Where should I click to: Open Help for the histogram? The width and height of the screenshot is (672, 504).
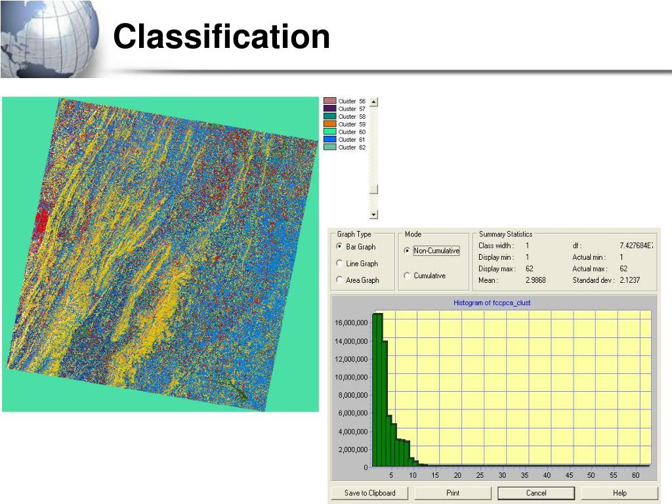point(619,493)
